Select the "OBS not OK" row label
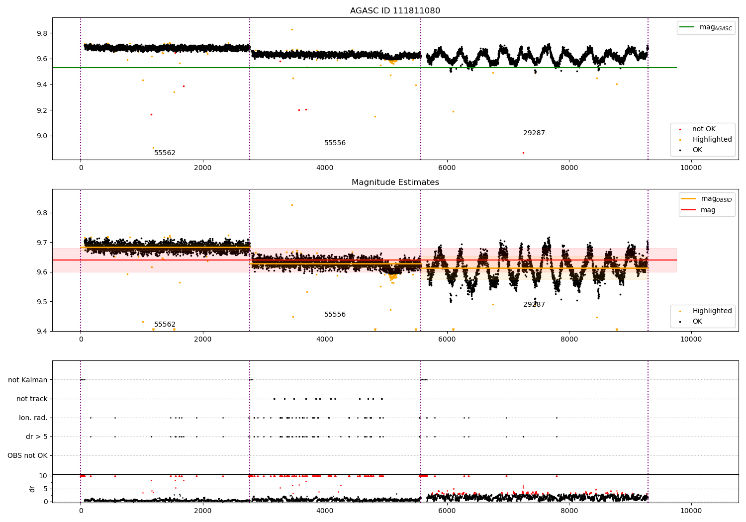The height and width of the screenshot is (522, 746). tap(28, 455)
